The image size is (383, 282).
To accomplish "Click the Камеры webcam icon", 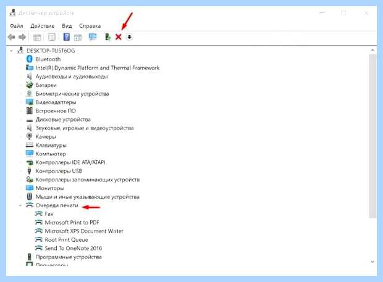I will (29, 136).
